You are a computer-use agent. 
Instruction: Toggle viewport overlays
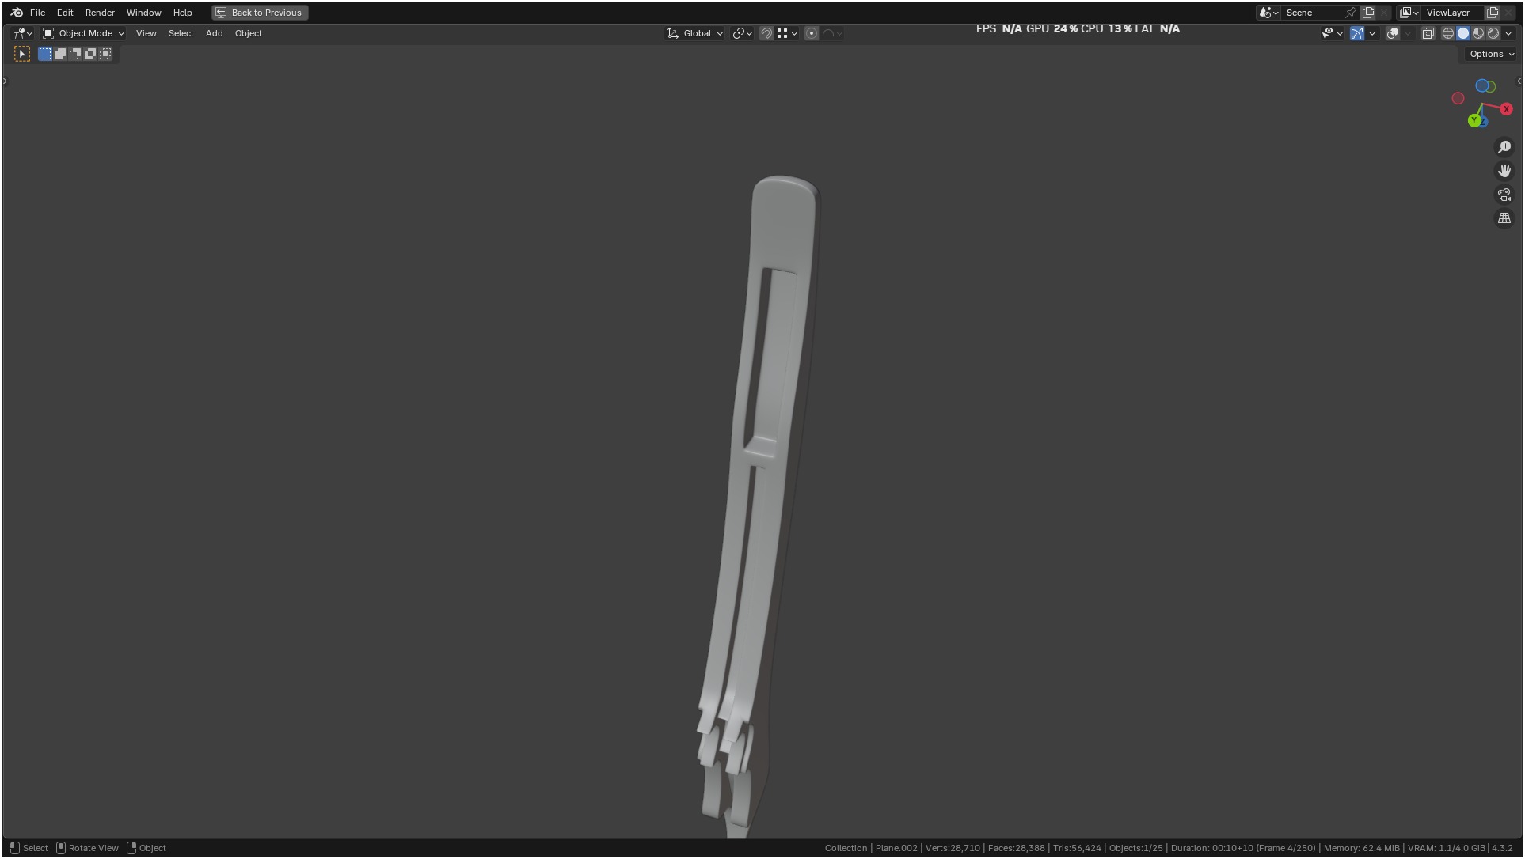[1393, 33]
